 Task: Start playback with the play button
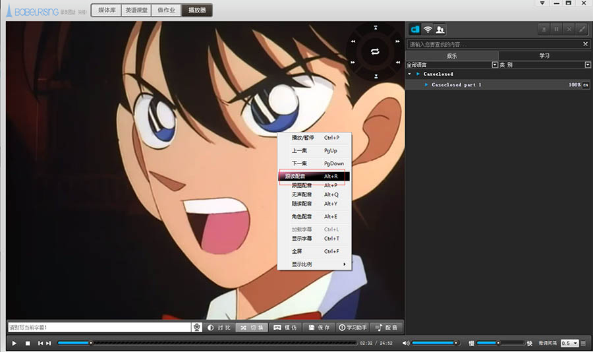tap(14, 343)
